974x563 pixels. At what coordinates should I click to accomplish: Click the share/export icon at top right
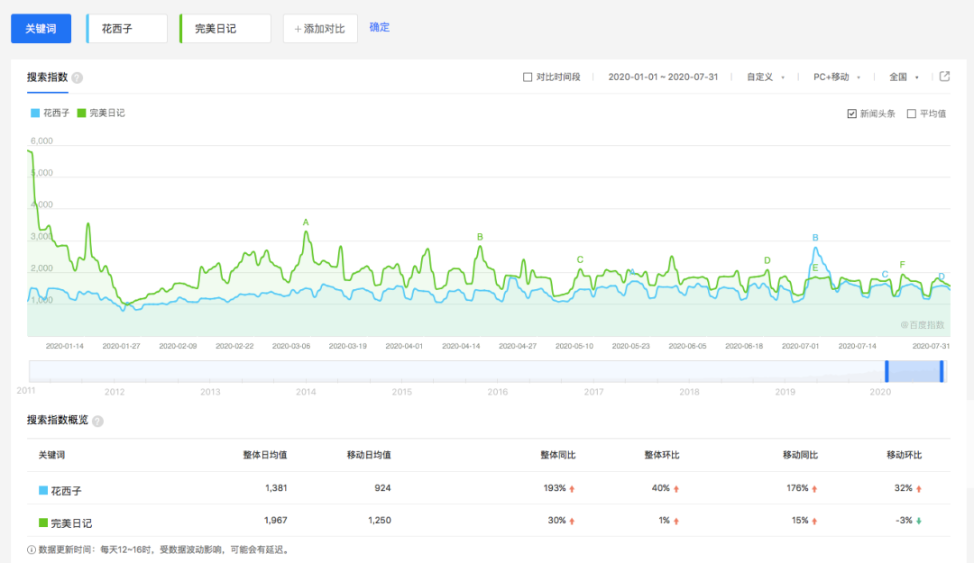point(944,77)
